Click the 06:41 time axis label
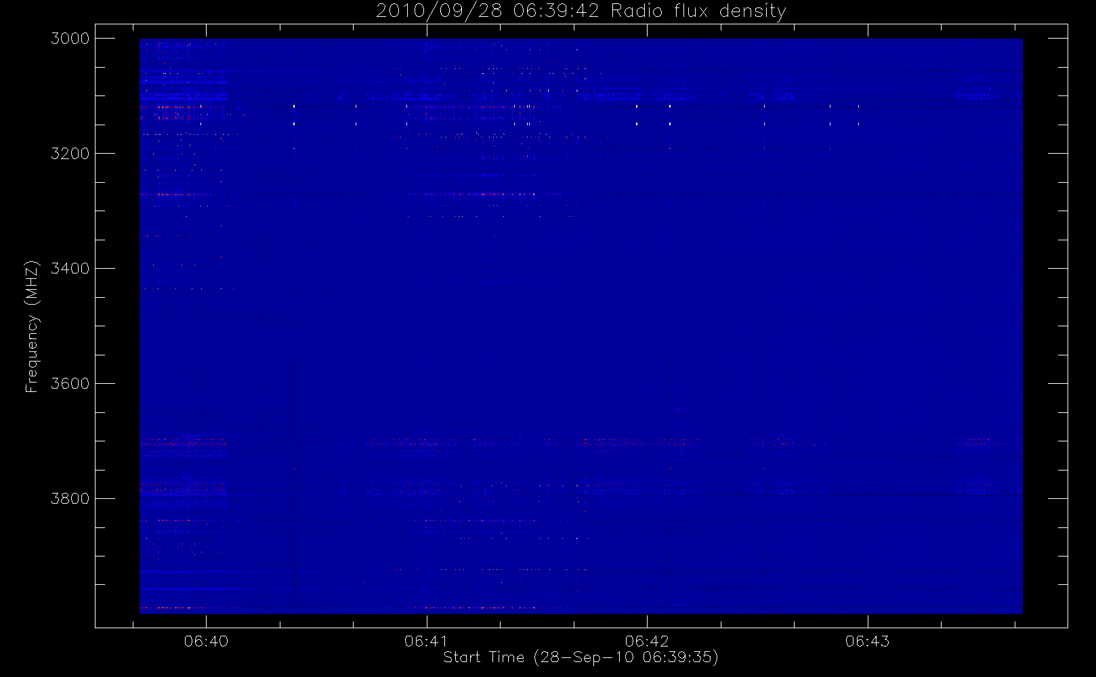This screenshot has height=677, width=1096. click(427, 641)
